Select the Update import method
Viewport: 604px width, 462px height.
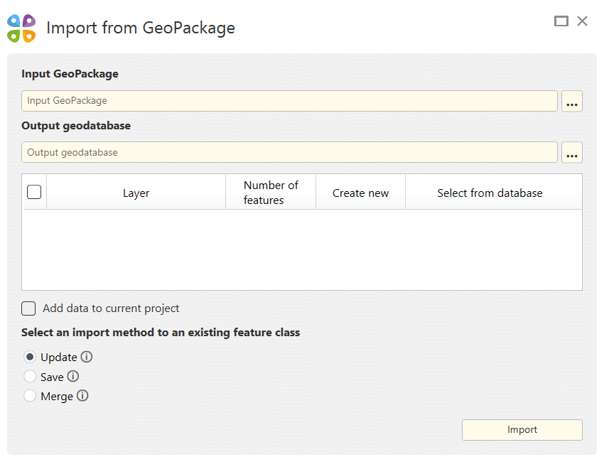coord(30,357)
